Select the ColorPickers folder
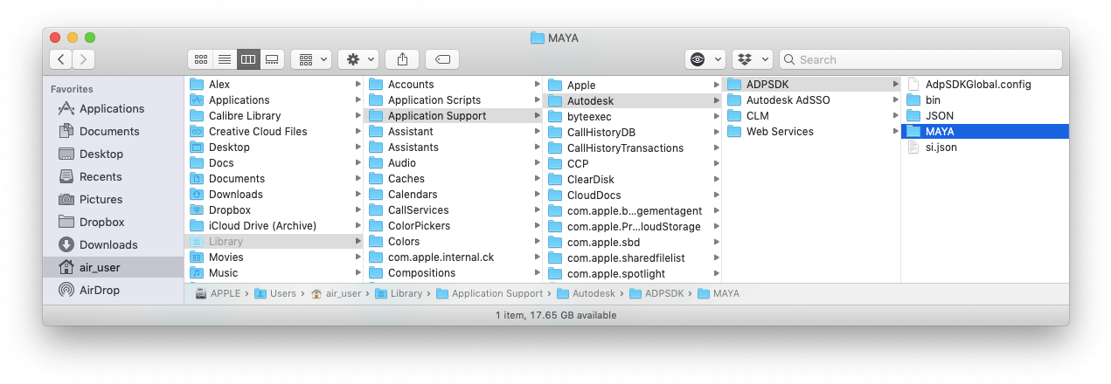1111x384 pixels. [453, 226]
